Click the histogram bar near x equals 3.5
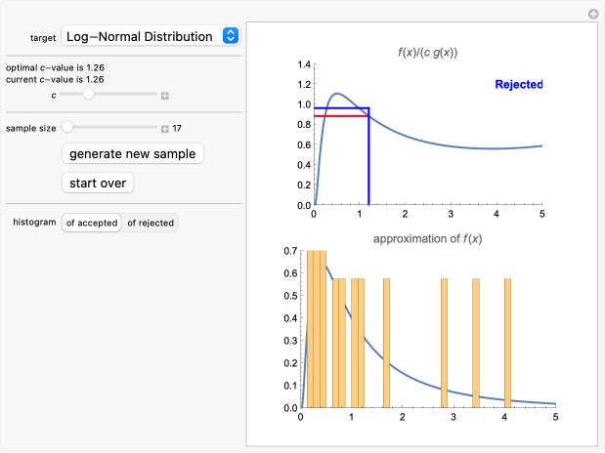This screenshot has height=453, width=605. tap(476, 342)
